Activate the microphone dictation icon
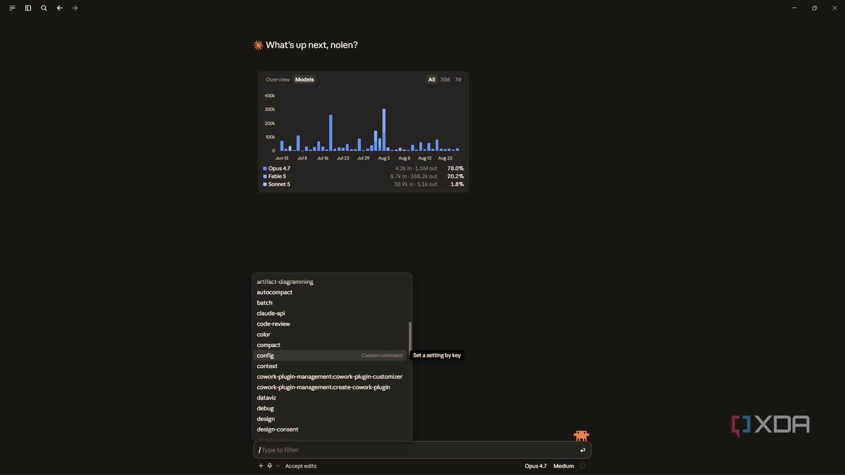Image resolution: width=845 pixels, height=475 pixels. (270, 466)
